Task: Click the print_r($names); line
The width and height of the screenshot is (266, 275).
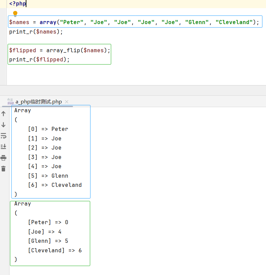Action: click(x=36, y=32)
